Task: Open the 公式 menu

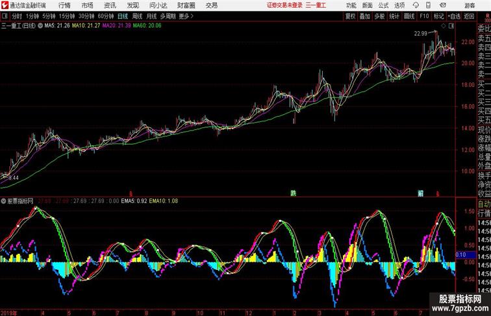Action: pyautogui.click(x=383, y=5)
